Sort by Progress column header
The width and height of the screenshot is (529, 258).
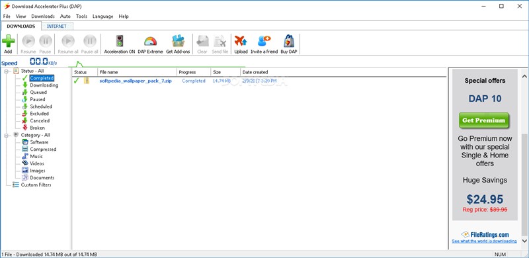click(194, 72)
